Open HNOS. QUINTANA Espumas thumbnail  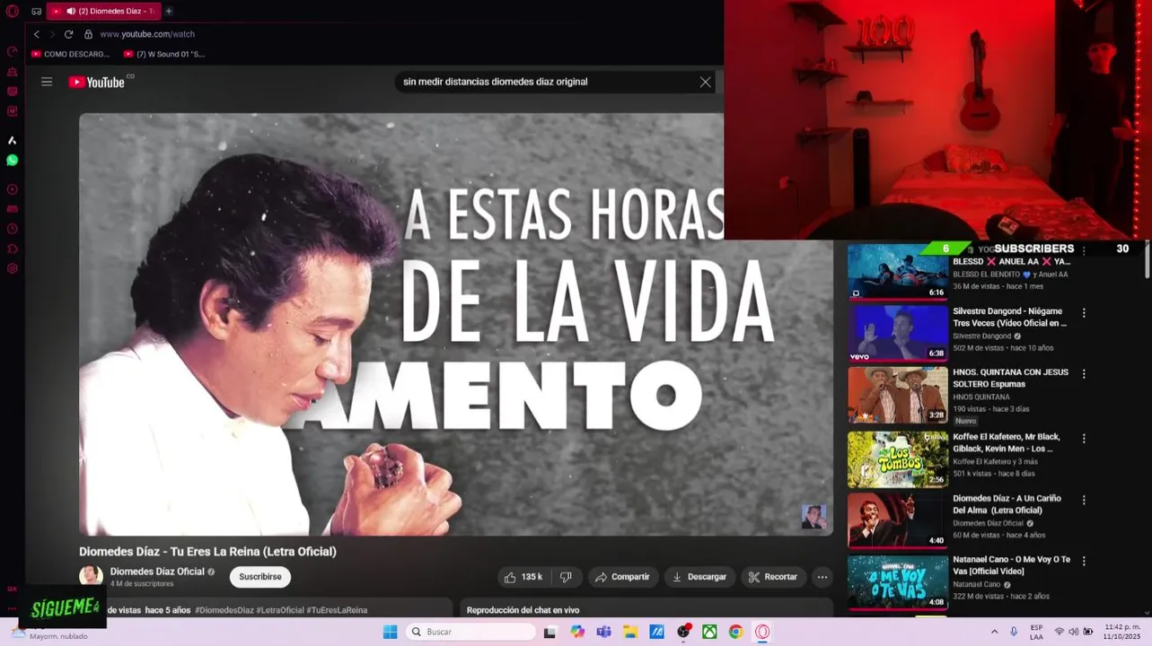[x=898, y=395]
